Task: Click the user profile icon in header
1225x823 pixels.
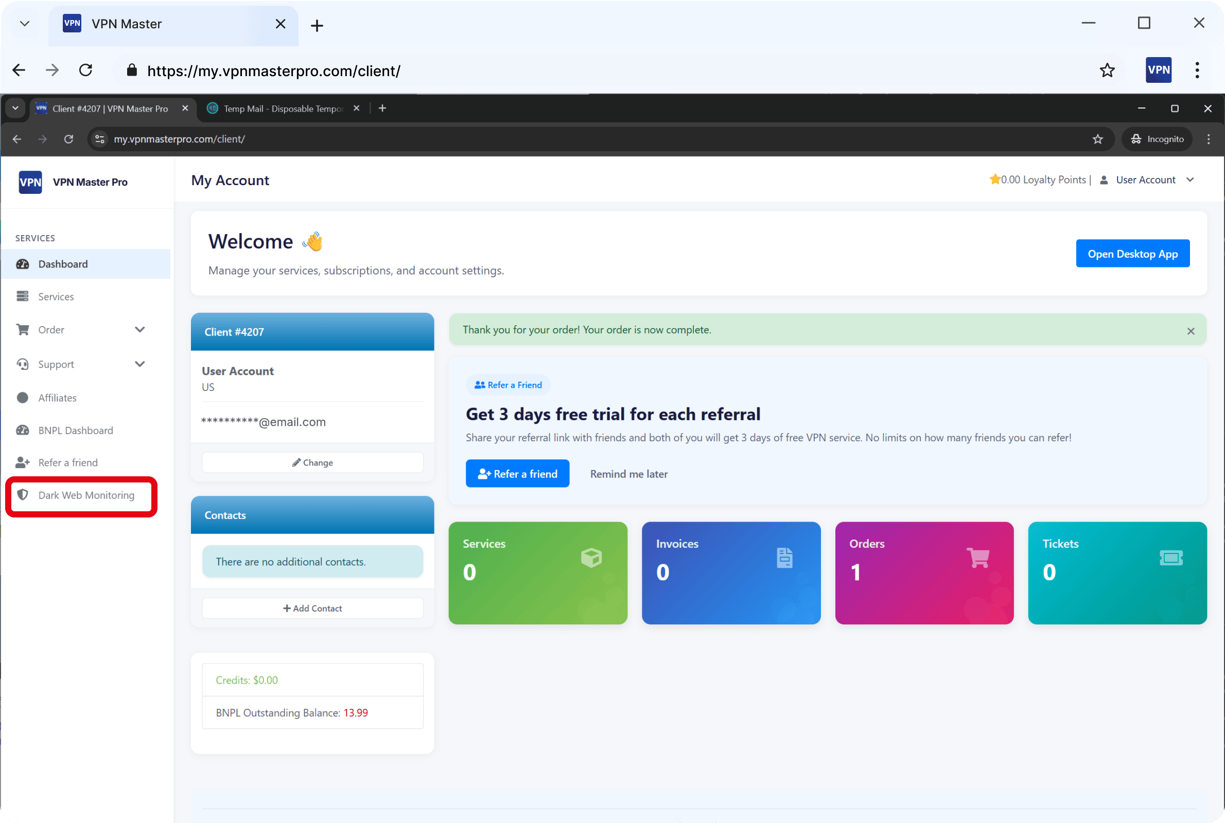Action: coord(1104,180)
